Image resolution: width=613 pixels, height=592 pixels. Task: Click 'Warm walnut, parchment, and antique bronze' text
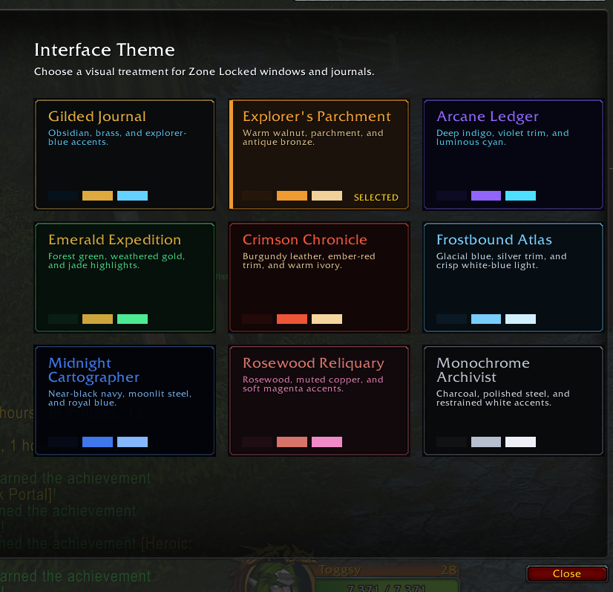pos(312,137)
